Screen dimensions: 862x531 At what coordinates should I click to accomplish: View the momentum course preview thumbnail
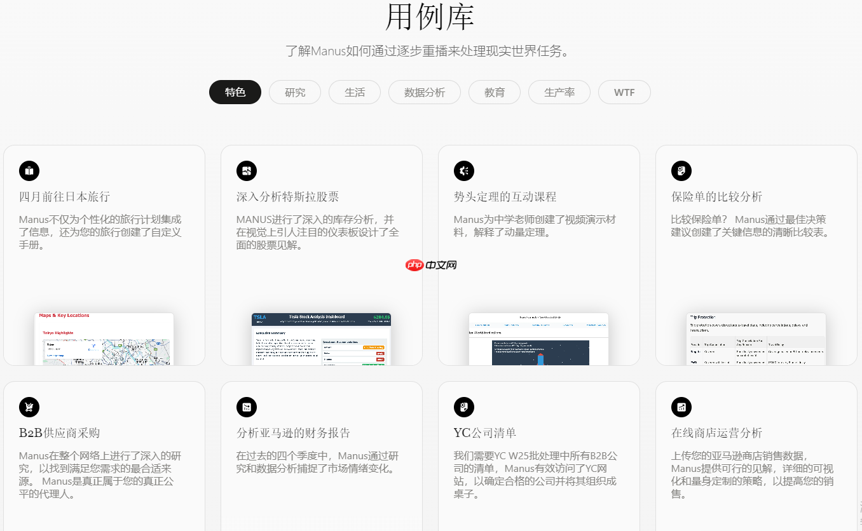(538, 339)
